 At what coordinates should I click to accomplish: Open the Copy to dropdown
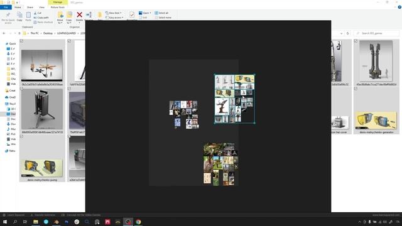pyautogui.click(x=69, y=17)
